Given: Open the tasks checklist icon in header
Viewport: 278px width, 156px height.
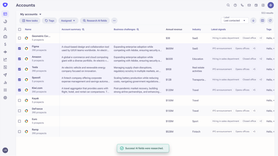Looking at the screenshot, I should (263, 5).
